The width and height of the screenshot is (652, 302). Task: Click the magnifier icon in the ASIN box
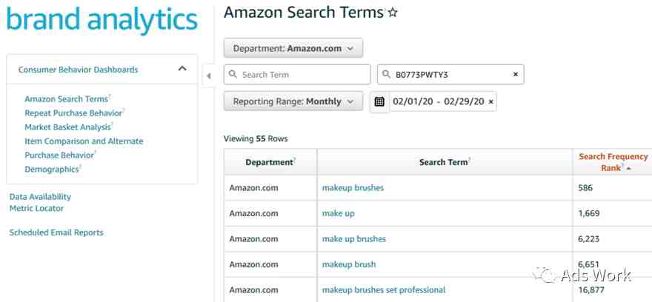pos(386,74)
